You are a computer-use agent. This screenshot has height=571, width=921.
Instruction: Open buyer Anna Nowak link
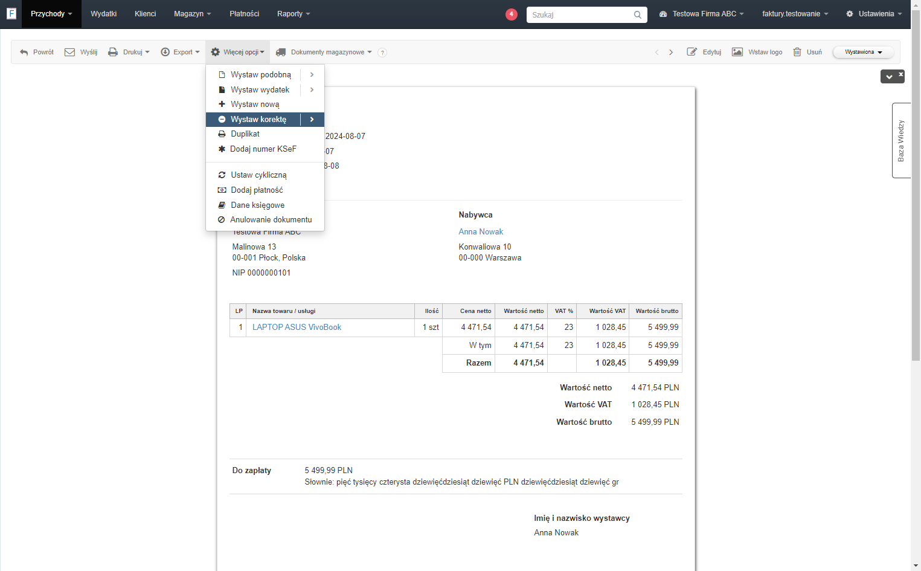coord(481,231)
